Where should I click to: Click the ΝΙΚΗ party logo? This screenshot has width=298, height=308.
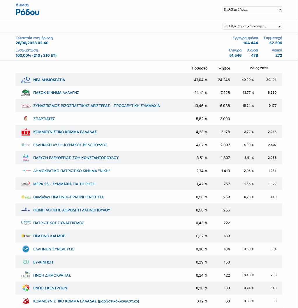click(x=26, y=171)
